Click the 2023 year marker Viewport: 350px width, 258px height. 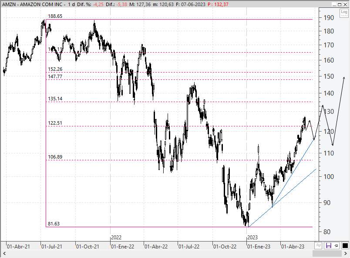click(x=252, y=238)
